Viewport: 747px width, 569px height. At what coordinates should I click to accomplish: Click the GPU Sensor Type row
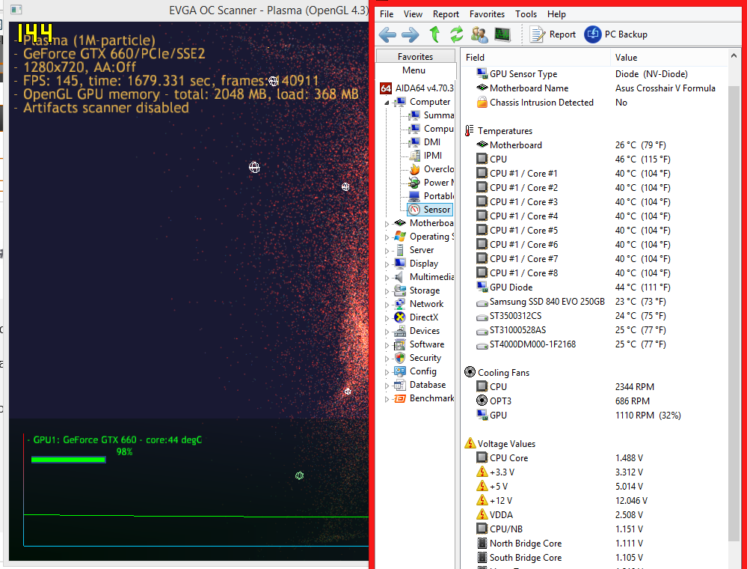coord(594,74)
